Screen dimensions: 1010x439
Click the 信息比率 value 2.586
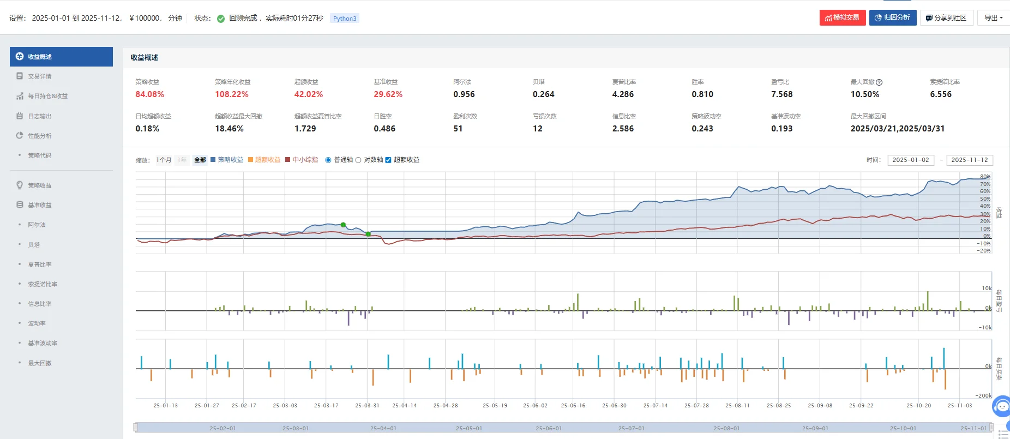point(623,129)
